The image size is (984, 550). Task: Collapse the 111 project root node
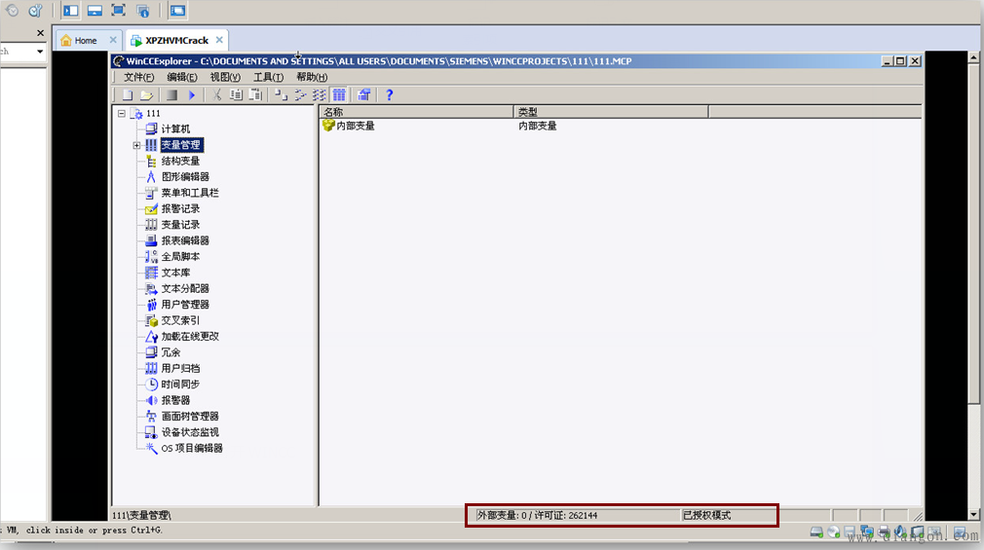(122, 114)
